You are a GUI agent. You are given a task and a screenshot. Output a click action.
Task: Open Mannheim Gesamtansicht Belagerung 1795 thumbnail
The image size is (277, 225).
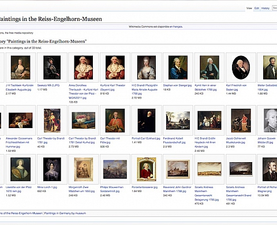[209, 169]
